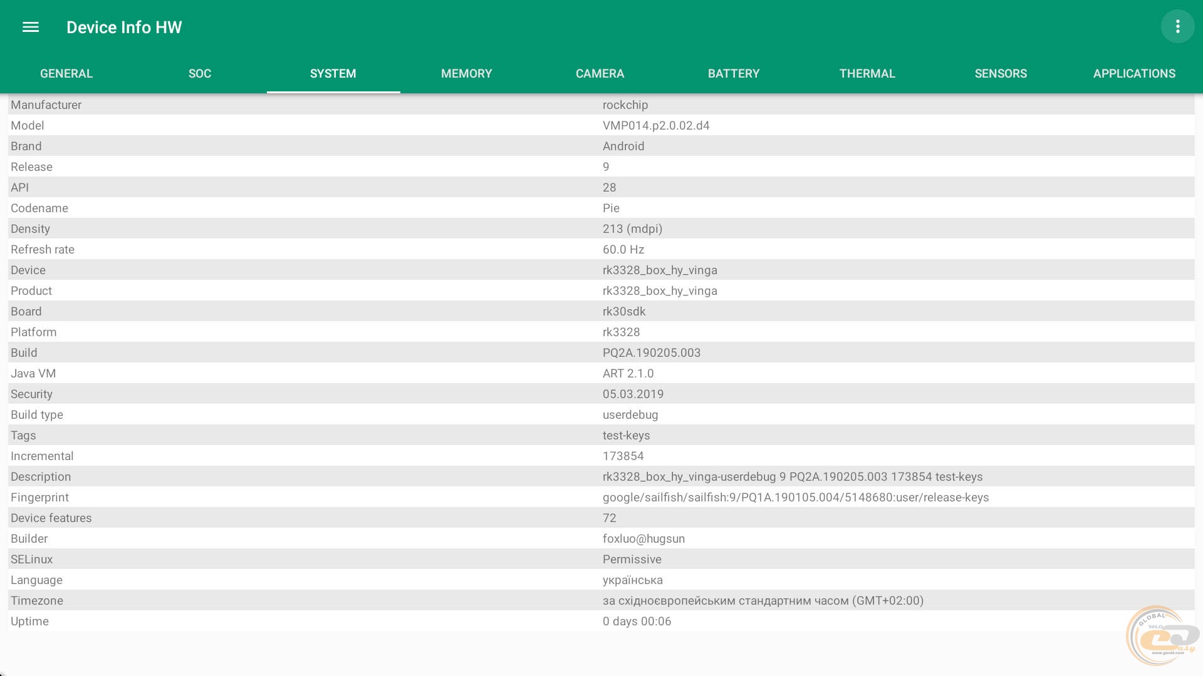Tap the Builder foxluo@hugsun row

coord(601,538)
